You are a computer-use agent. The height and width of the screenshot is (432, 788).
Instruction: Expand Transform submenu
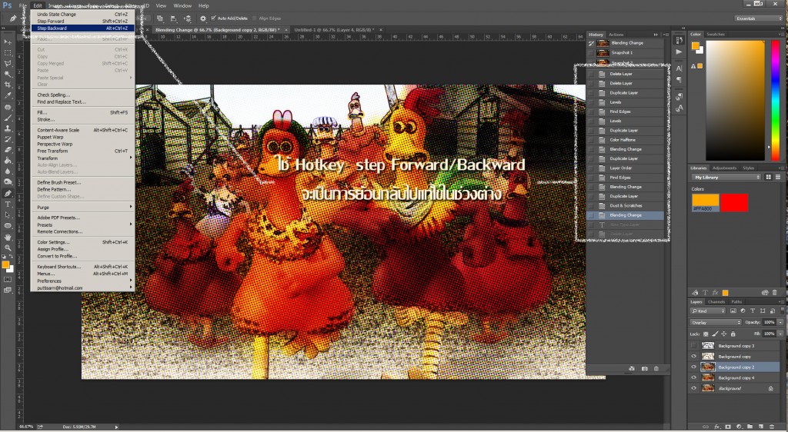[x=83, y=158]
